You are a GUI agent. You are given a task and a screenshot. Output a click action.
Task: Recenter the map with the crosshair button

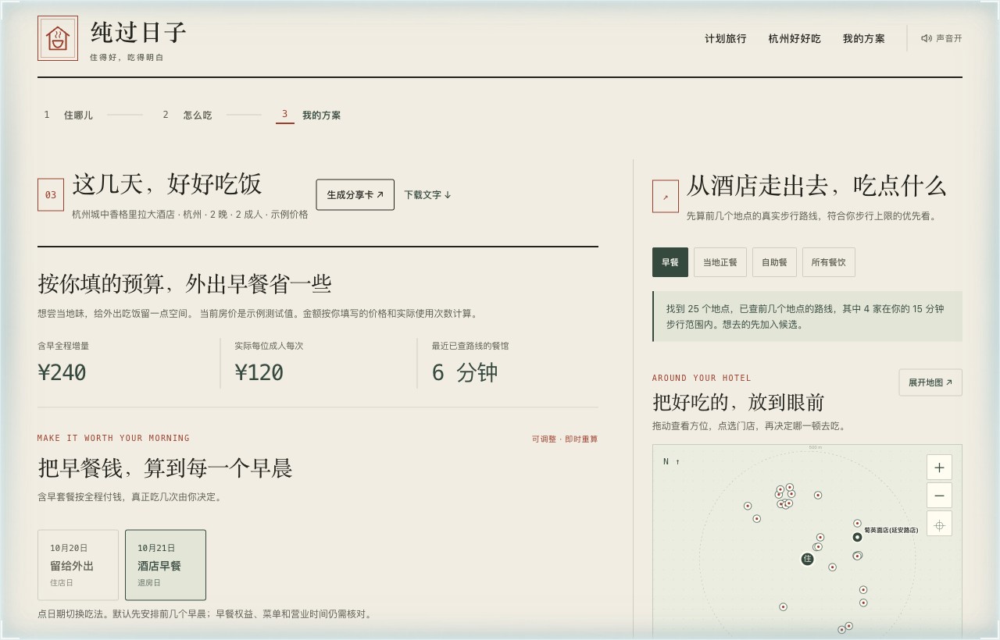pyautogui.click(x=939, y=524)
